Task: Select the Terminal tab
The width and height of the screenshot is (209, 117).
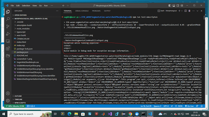Action: (68, 11)
